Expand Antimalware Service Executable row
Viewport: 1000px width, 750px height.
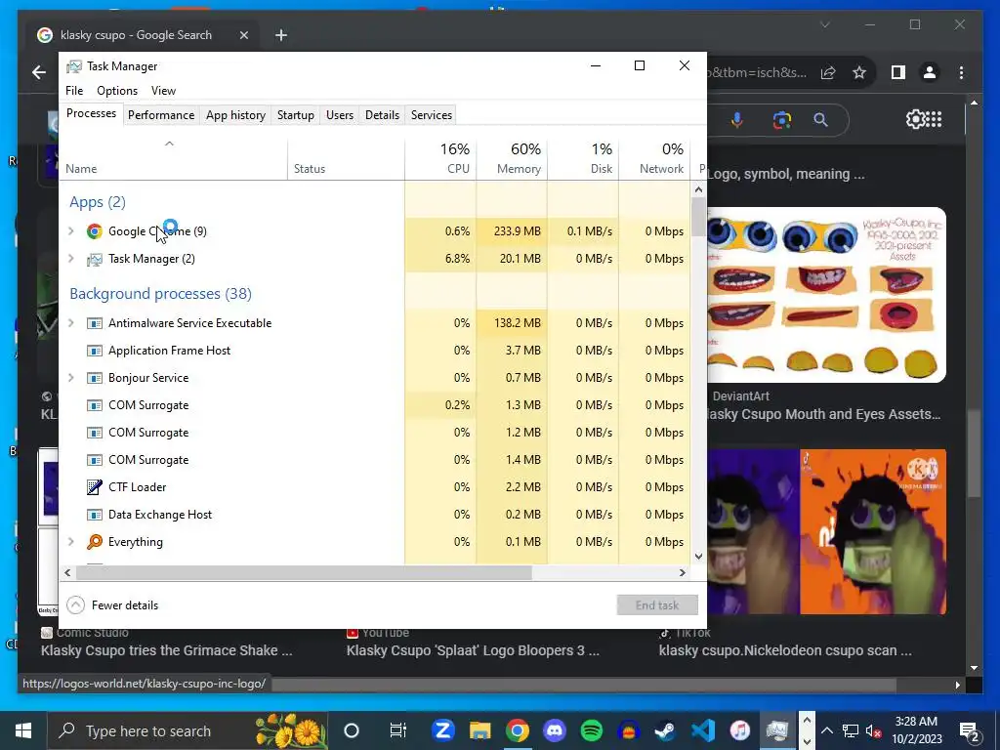[70, 322]
